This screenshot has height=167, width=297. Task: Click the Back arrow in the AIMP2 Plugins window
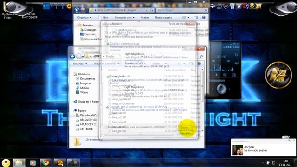click(x=72, y=56)
